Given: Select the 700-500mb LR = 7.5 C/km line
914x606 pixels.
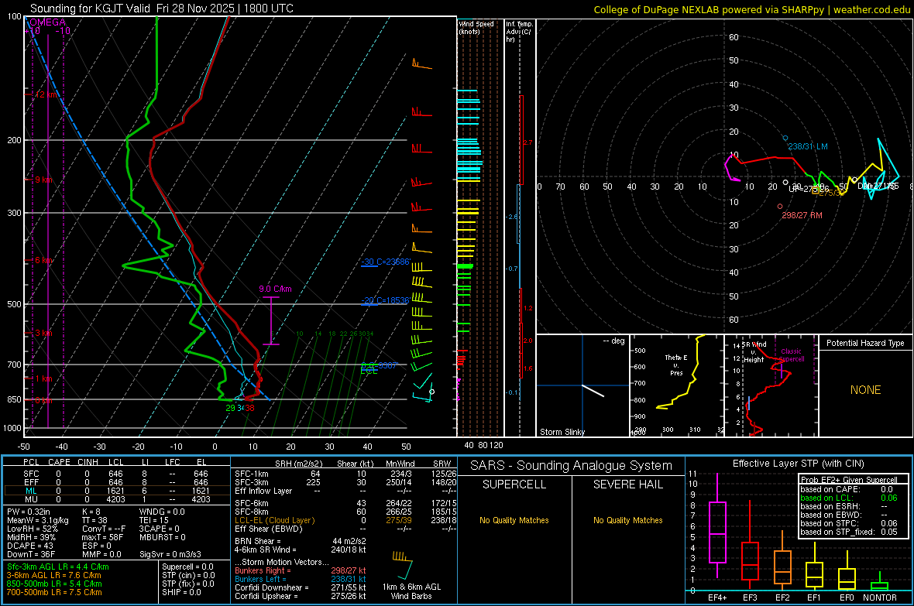Looking at the screenshot, I should (x=54, y=592).
